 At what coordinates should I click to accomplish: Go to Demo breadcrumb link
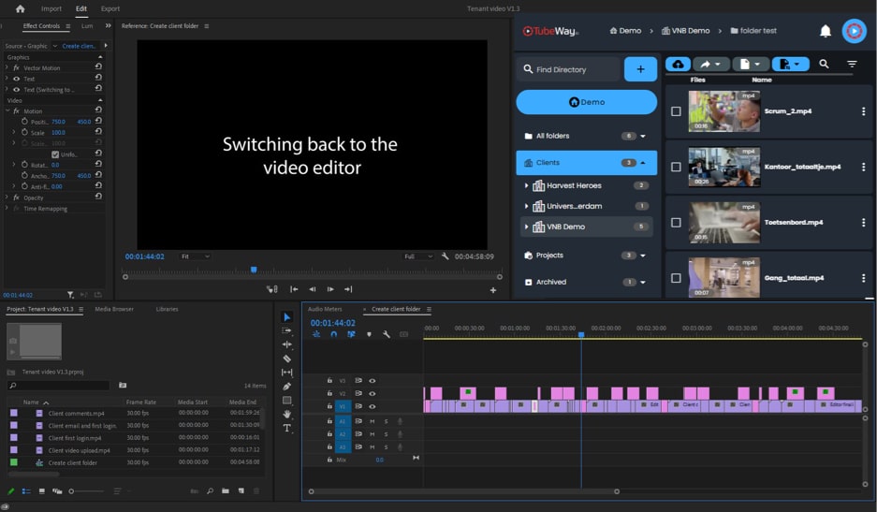click(625, 31)
